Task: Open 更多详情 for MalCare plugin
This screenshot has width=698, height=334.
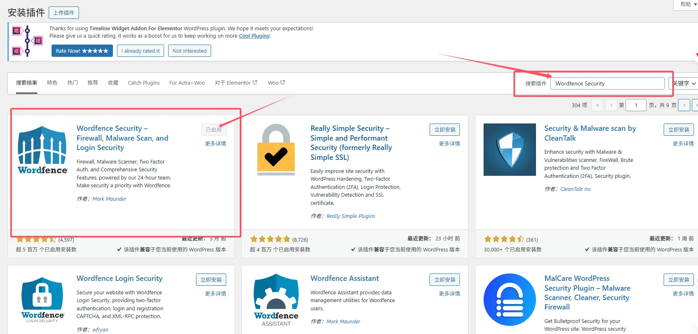Action: (x=683, y=294)
